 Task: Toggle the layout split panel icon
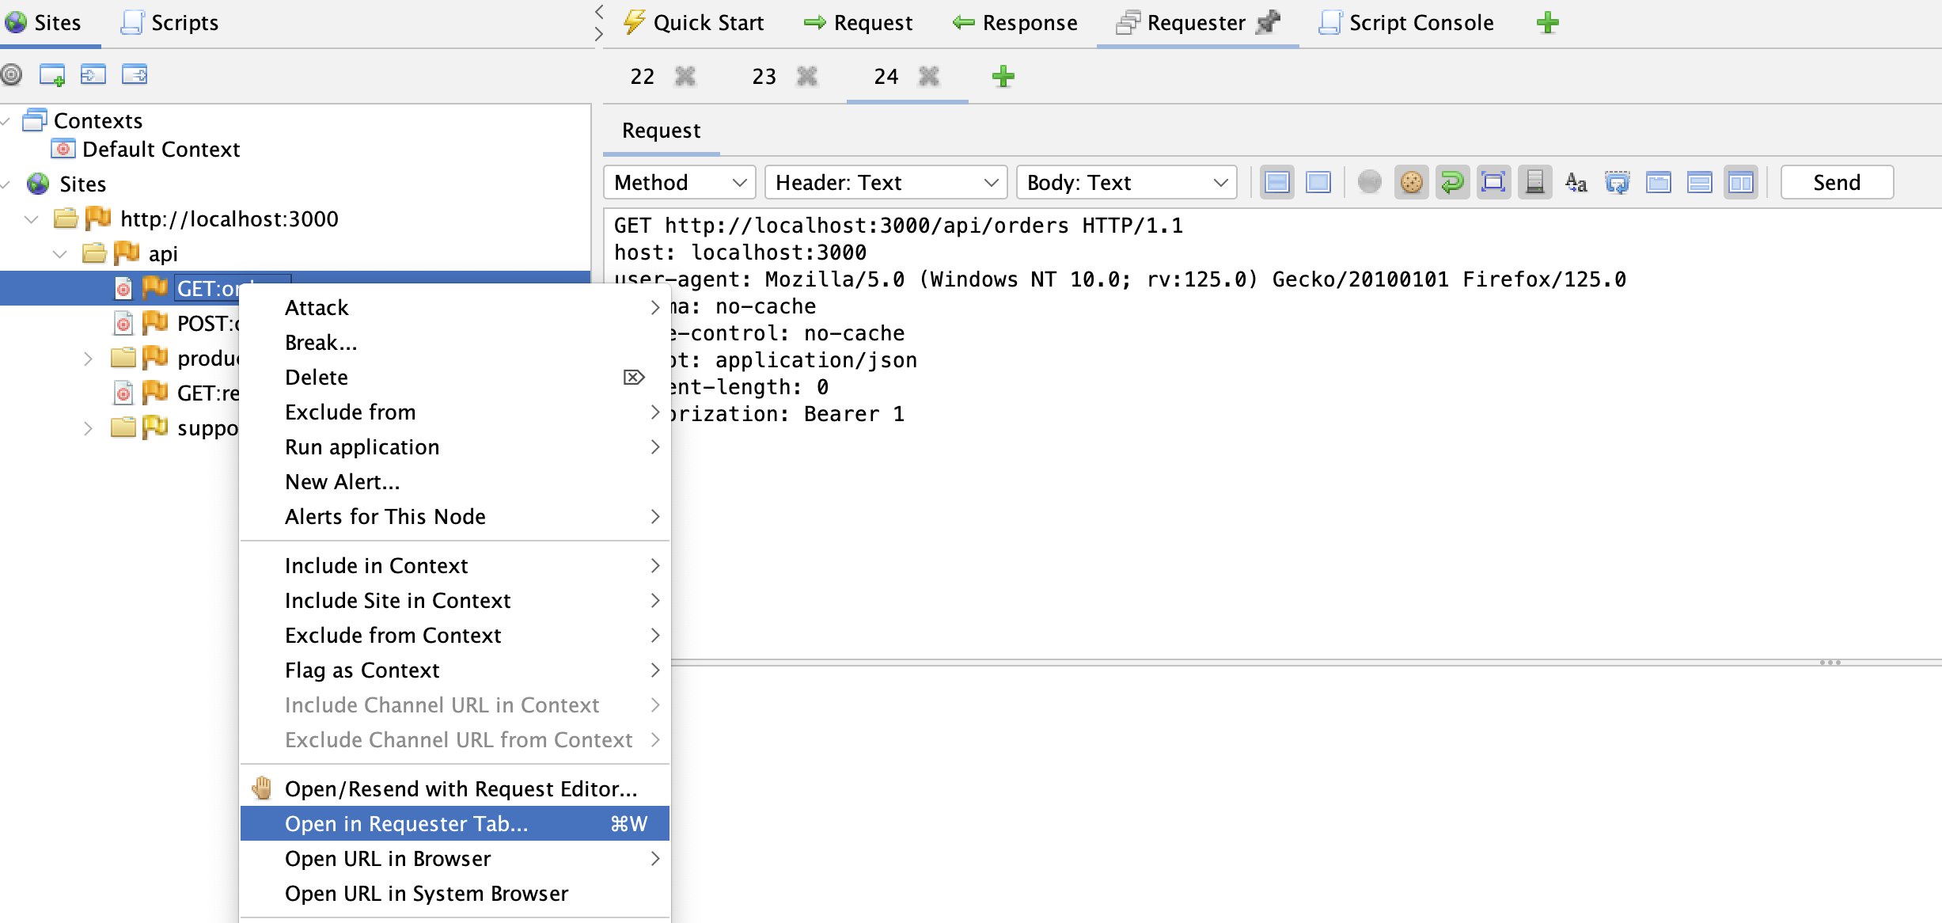tap(1740, 182)
